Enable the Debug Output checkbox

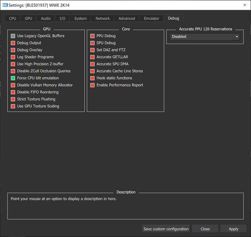point(13,43)
